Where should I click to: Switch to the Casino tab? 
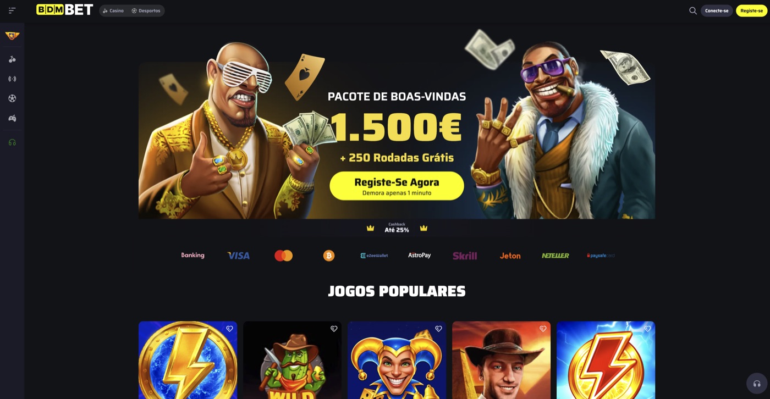113,10
